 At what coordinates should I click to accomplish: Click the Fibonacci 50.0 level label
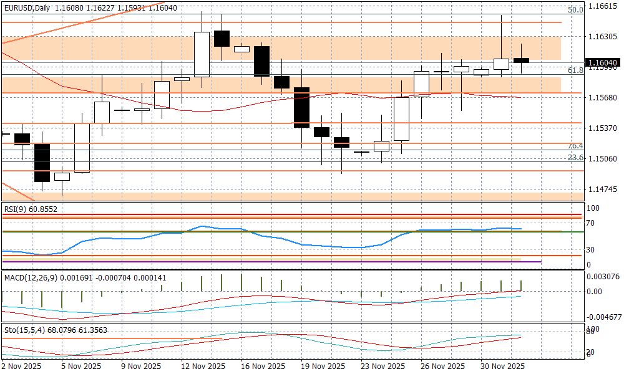575,10
